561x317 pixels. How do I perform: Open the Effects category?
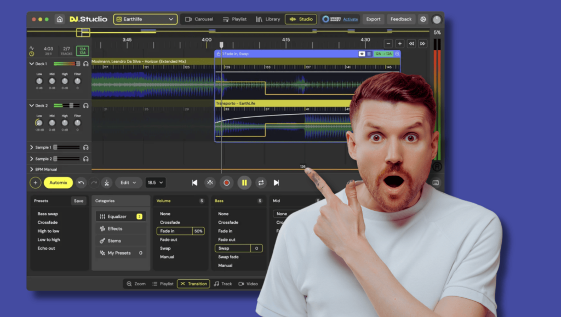(121, 229)
